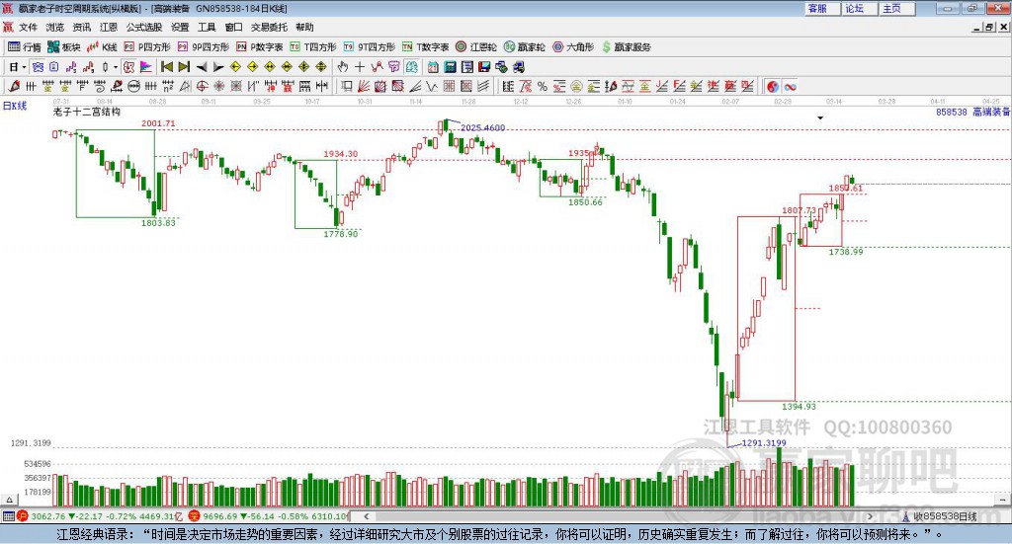The image size is (1012, 544).
Task: Click the up triangle button bottom-left
Action: pyautogui.click(x=9, y=500)
